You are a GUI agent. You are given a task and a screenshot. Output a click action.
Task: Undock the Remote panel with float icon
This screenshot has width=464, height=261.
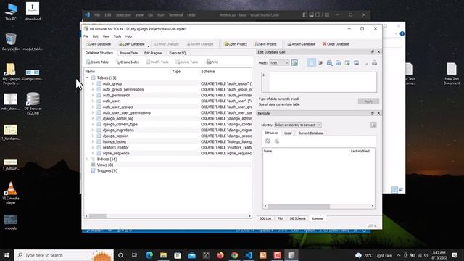373,113
